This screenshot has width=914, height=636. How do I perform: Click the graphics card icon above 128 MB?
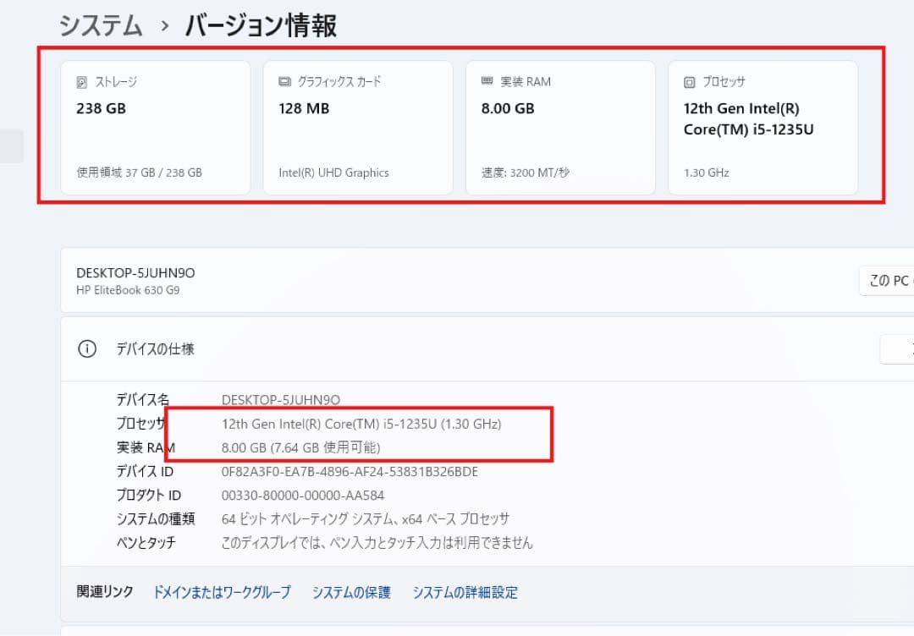[x=283, y=81]
